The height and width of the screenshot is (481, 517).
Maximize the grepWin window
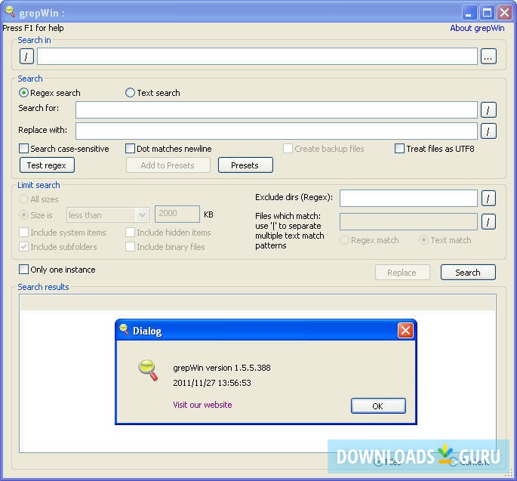coord(487,13)
